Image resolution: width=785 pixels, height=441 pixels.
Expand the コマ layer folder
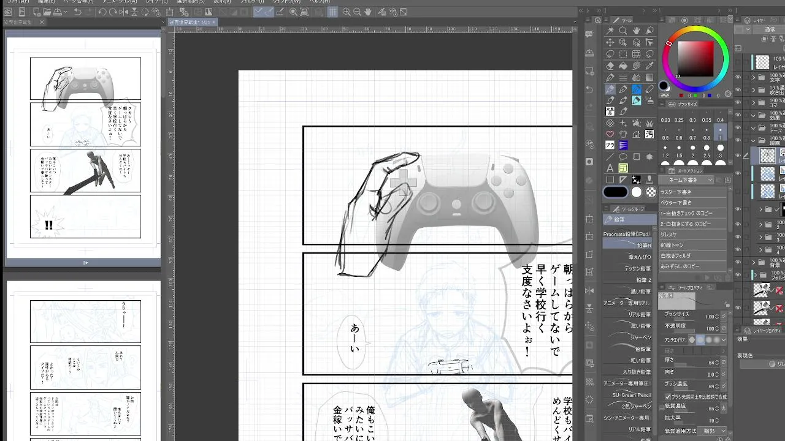pos(754,104)
